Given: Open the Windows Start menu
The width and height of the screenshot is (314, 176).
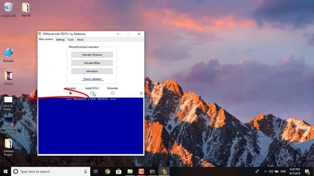Looking at the screenshot, I should [x=5, y=172].
